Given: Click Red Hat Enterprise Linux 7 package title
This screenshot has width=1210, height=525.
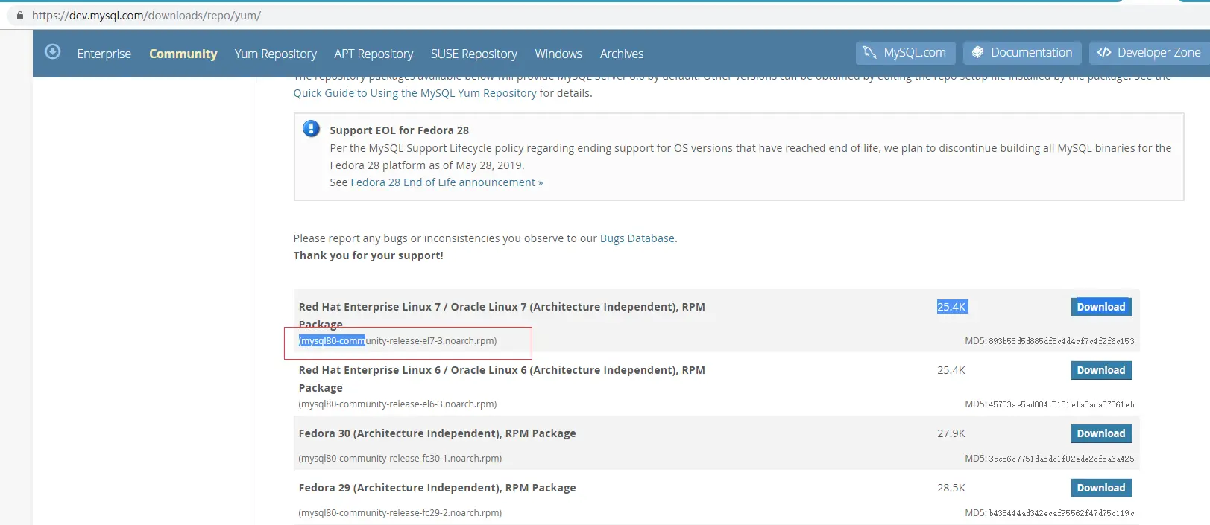Looking at the screenshot, I should tap(502, 315).
